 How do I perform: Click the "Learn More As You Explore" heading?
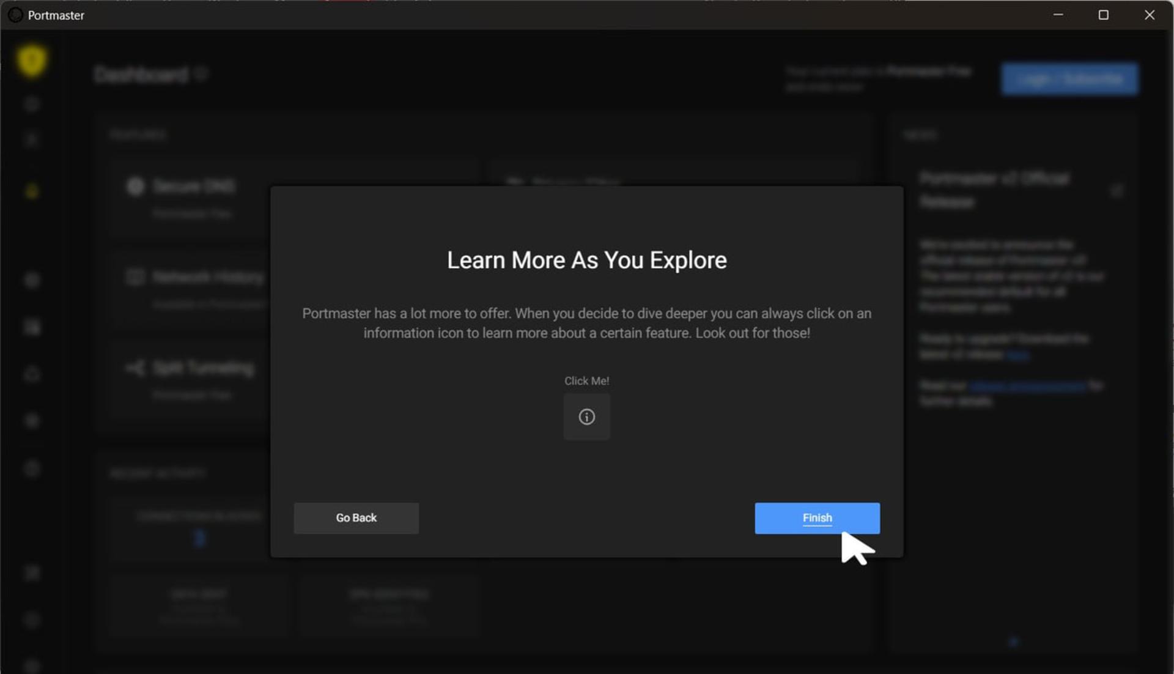586,261
